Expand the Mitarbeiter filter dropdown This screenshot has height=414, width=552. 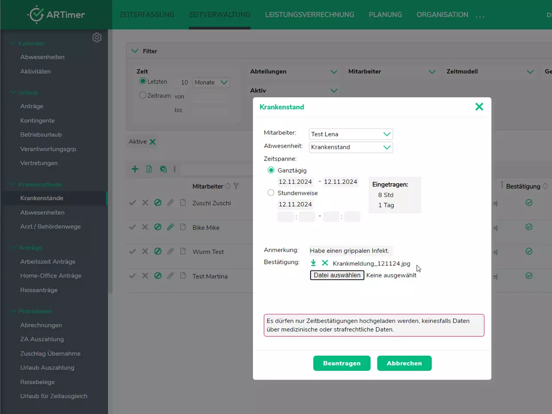(x=432, y=72)
